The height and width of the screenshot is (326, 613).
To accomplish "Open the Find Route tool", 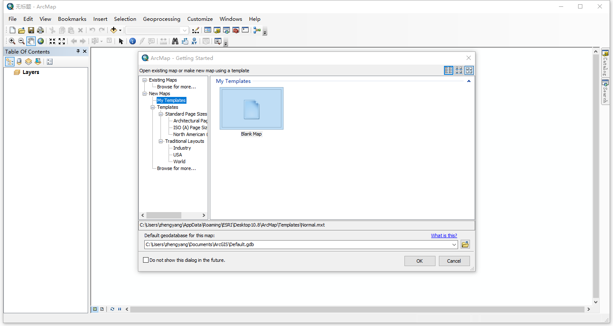I will (185, 41).
